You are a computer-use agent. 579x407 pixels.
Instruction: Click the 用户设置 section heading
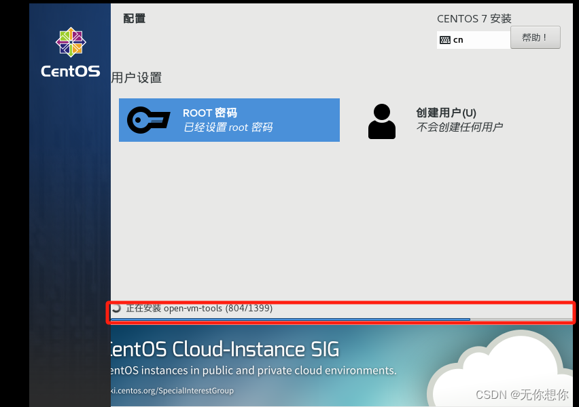(137, 78)
